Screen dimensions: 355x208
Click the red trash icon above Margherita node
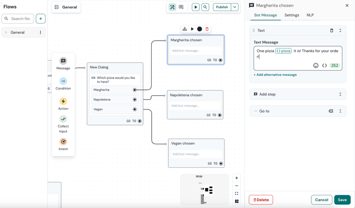pos(207,29)
